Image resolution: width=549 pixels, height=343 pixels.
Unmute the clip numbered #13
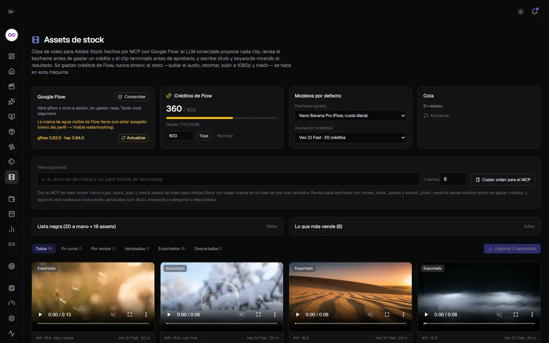[499, 314]
